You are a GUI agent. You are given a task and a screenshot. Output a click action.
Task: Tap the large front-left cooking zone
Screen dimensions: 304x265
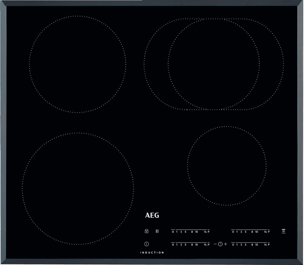78,188
